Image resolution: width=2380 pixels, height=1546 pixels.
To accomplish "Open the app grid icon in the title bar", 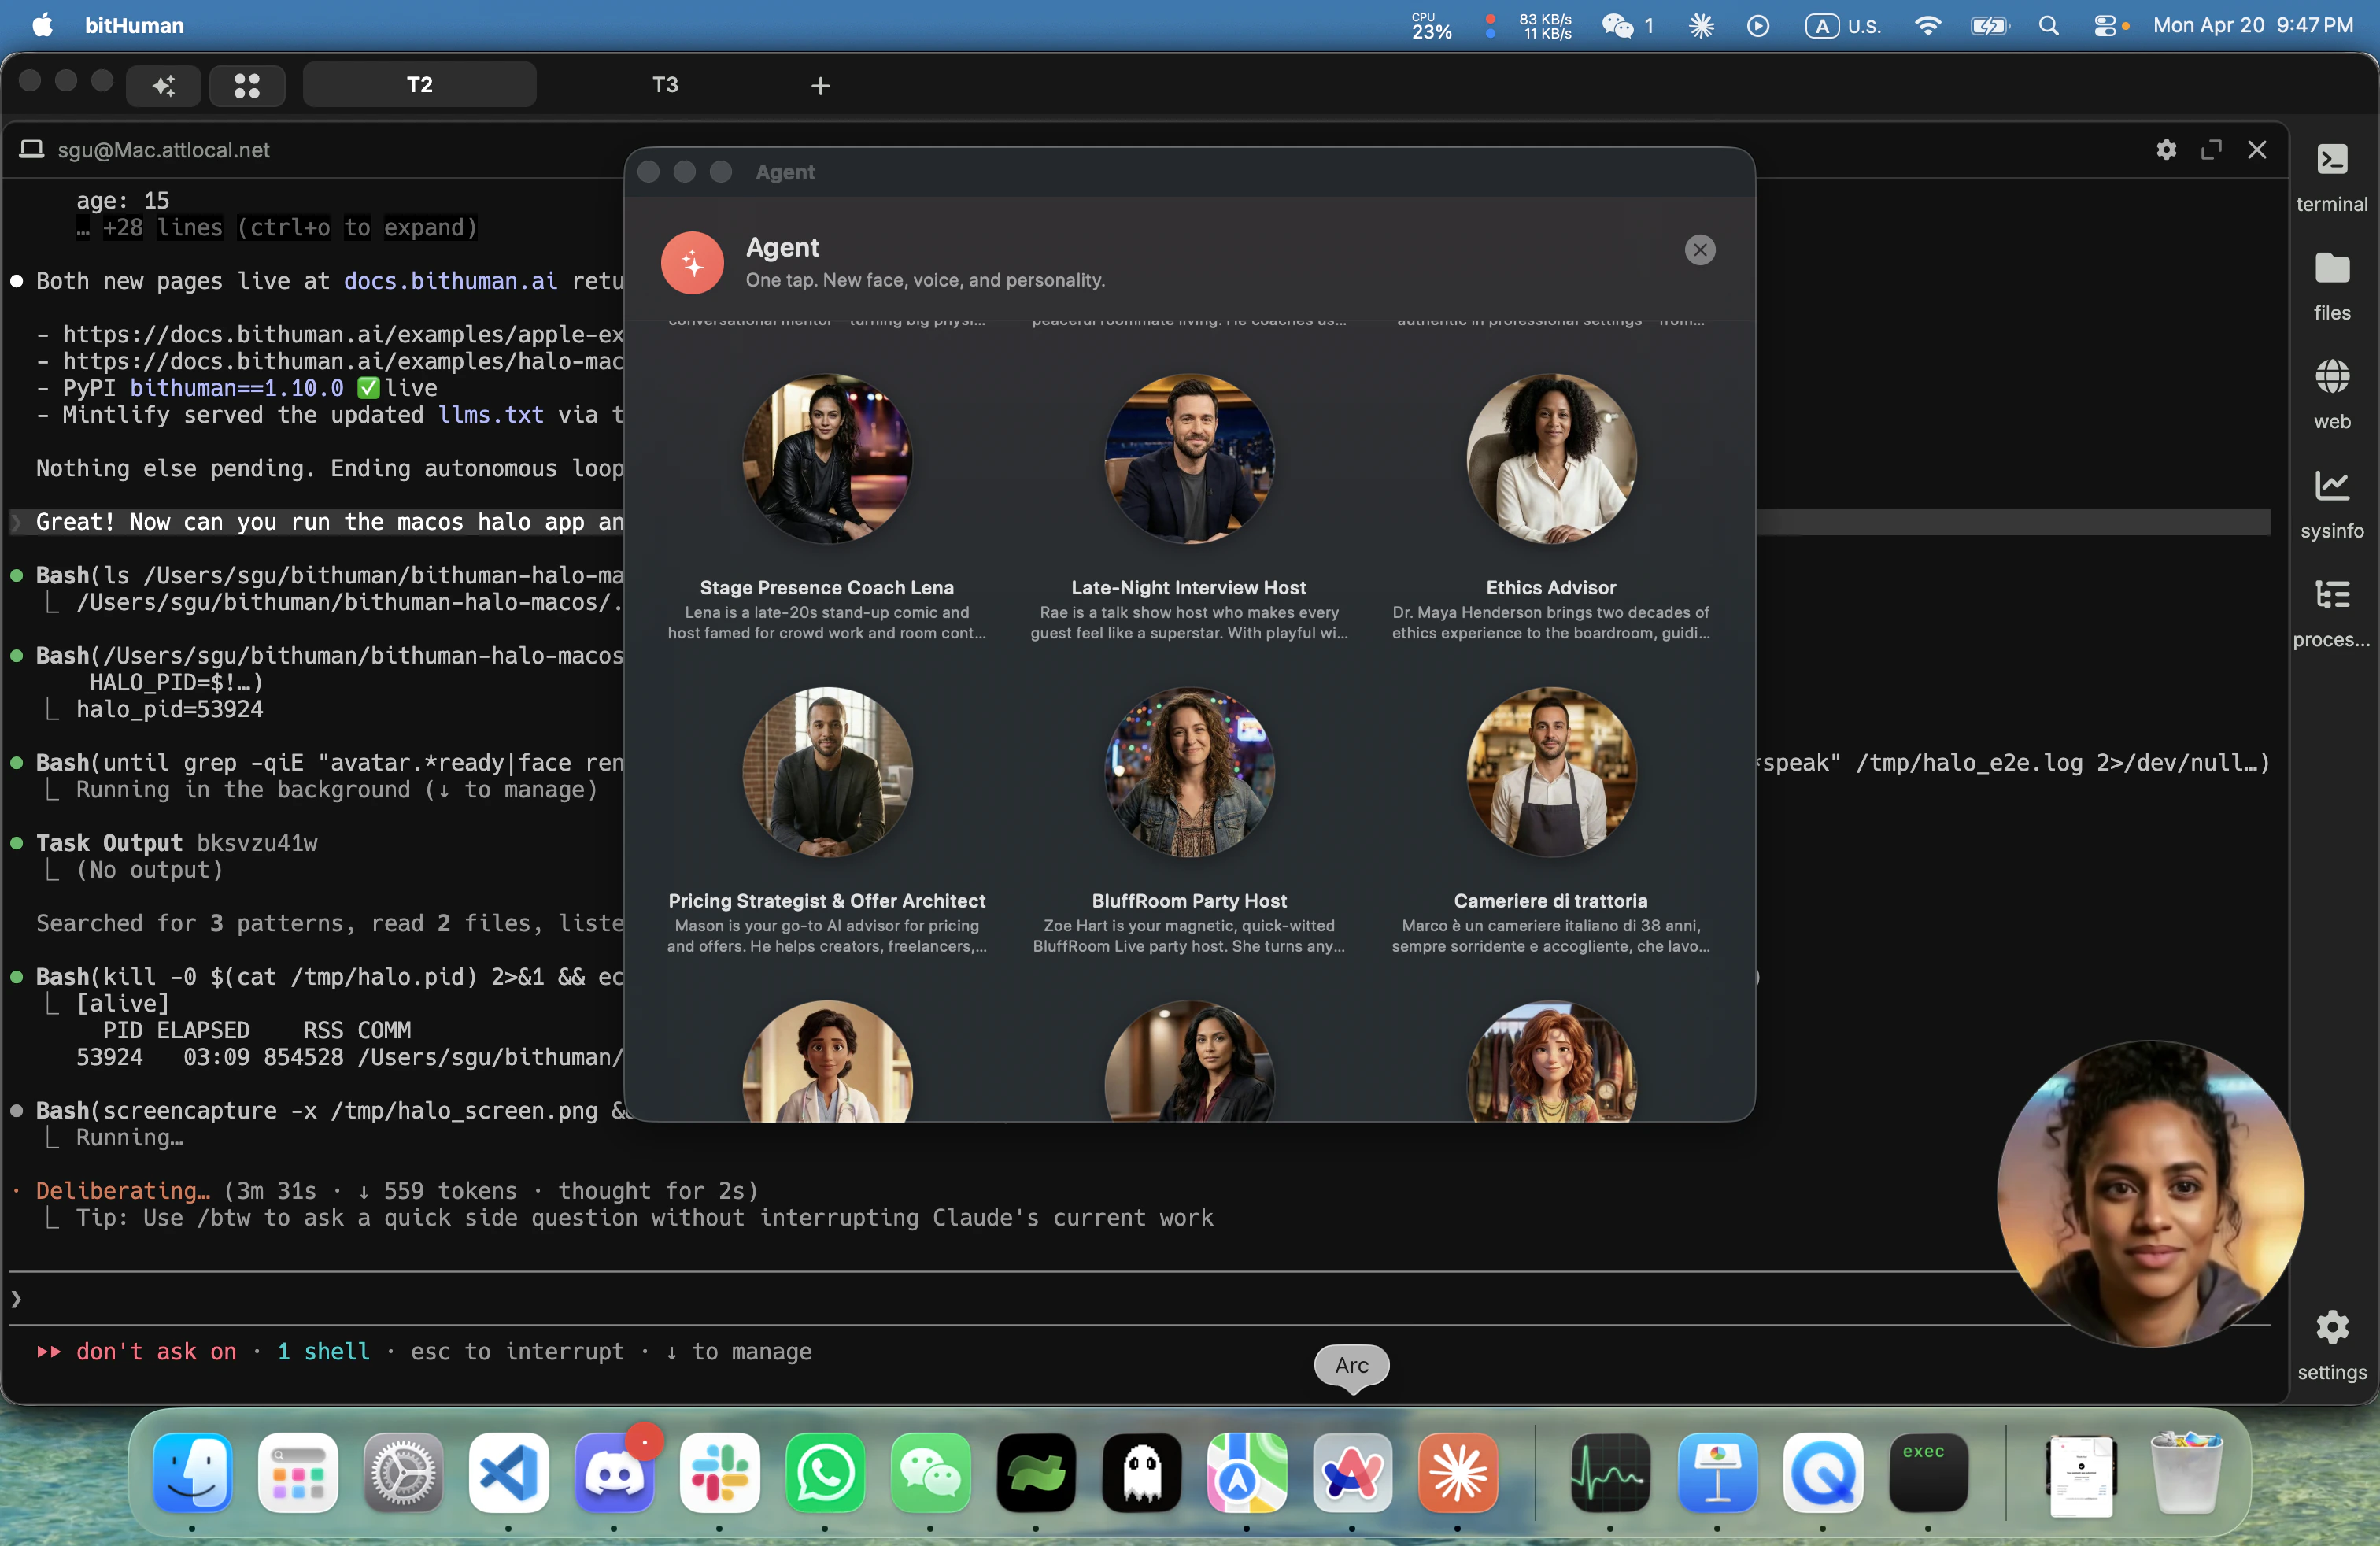I will point(247,85).
